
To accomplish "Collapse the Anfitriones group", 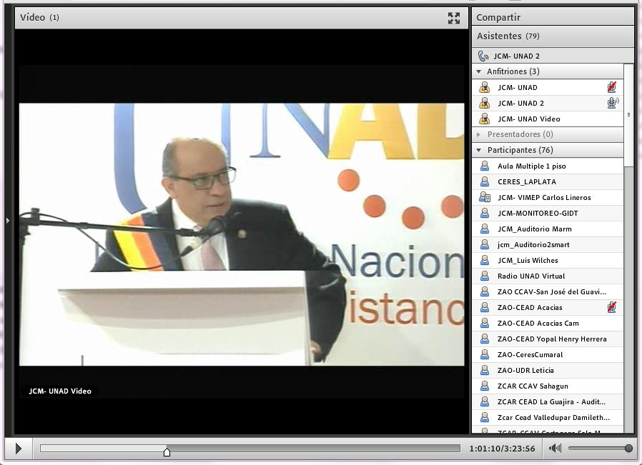I will 478,71.
